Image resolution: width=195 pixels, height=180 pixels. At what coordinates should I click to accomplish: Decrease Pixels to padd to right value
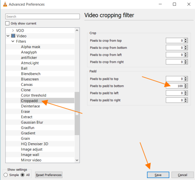pyautogui.click(x=186, y=101)
